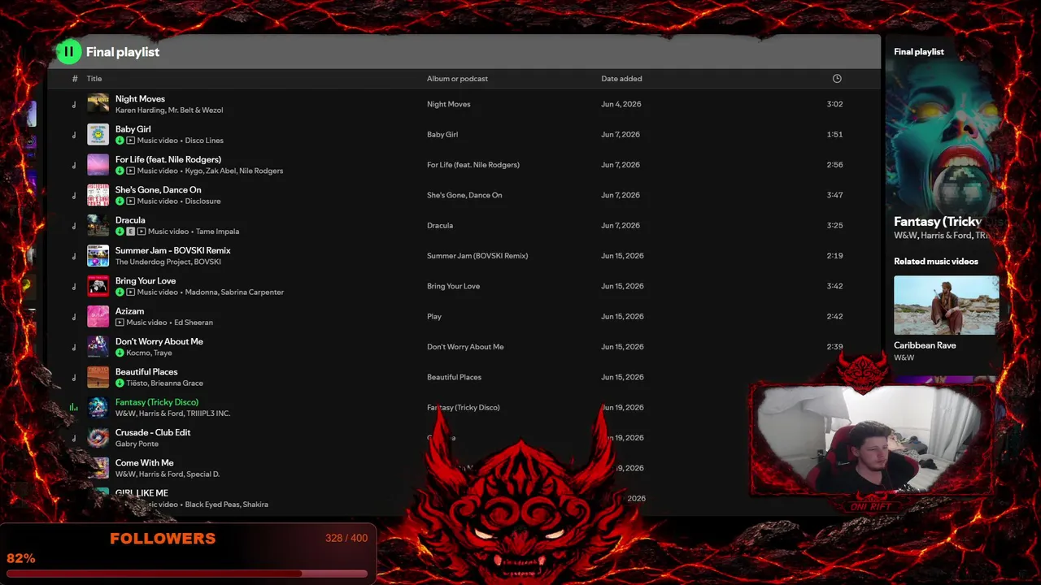The width and height of the screenshot is (1041, 585).
Task: Open the Bring Your Love cover art
Action: coord(98,286)
